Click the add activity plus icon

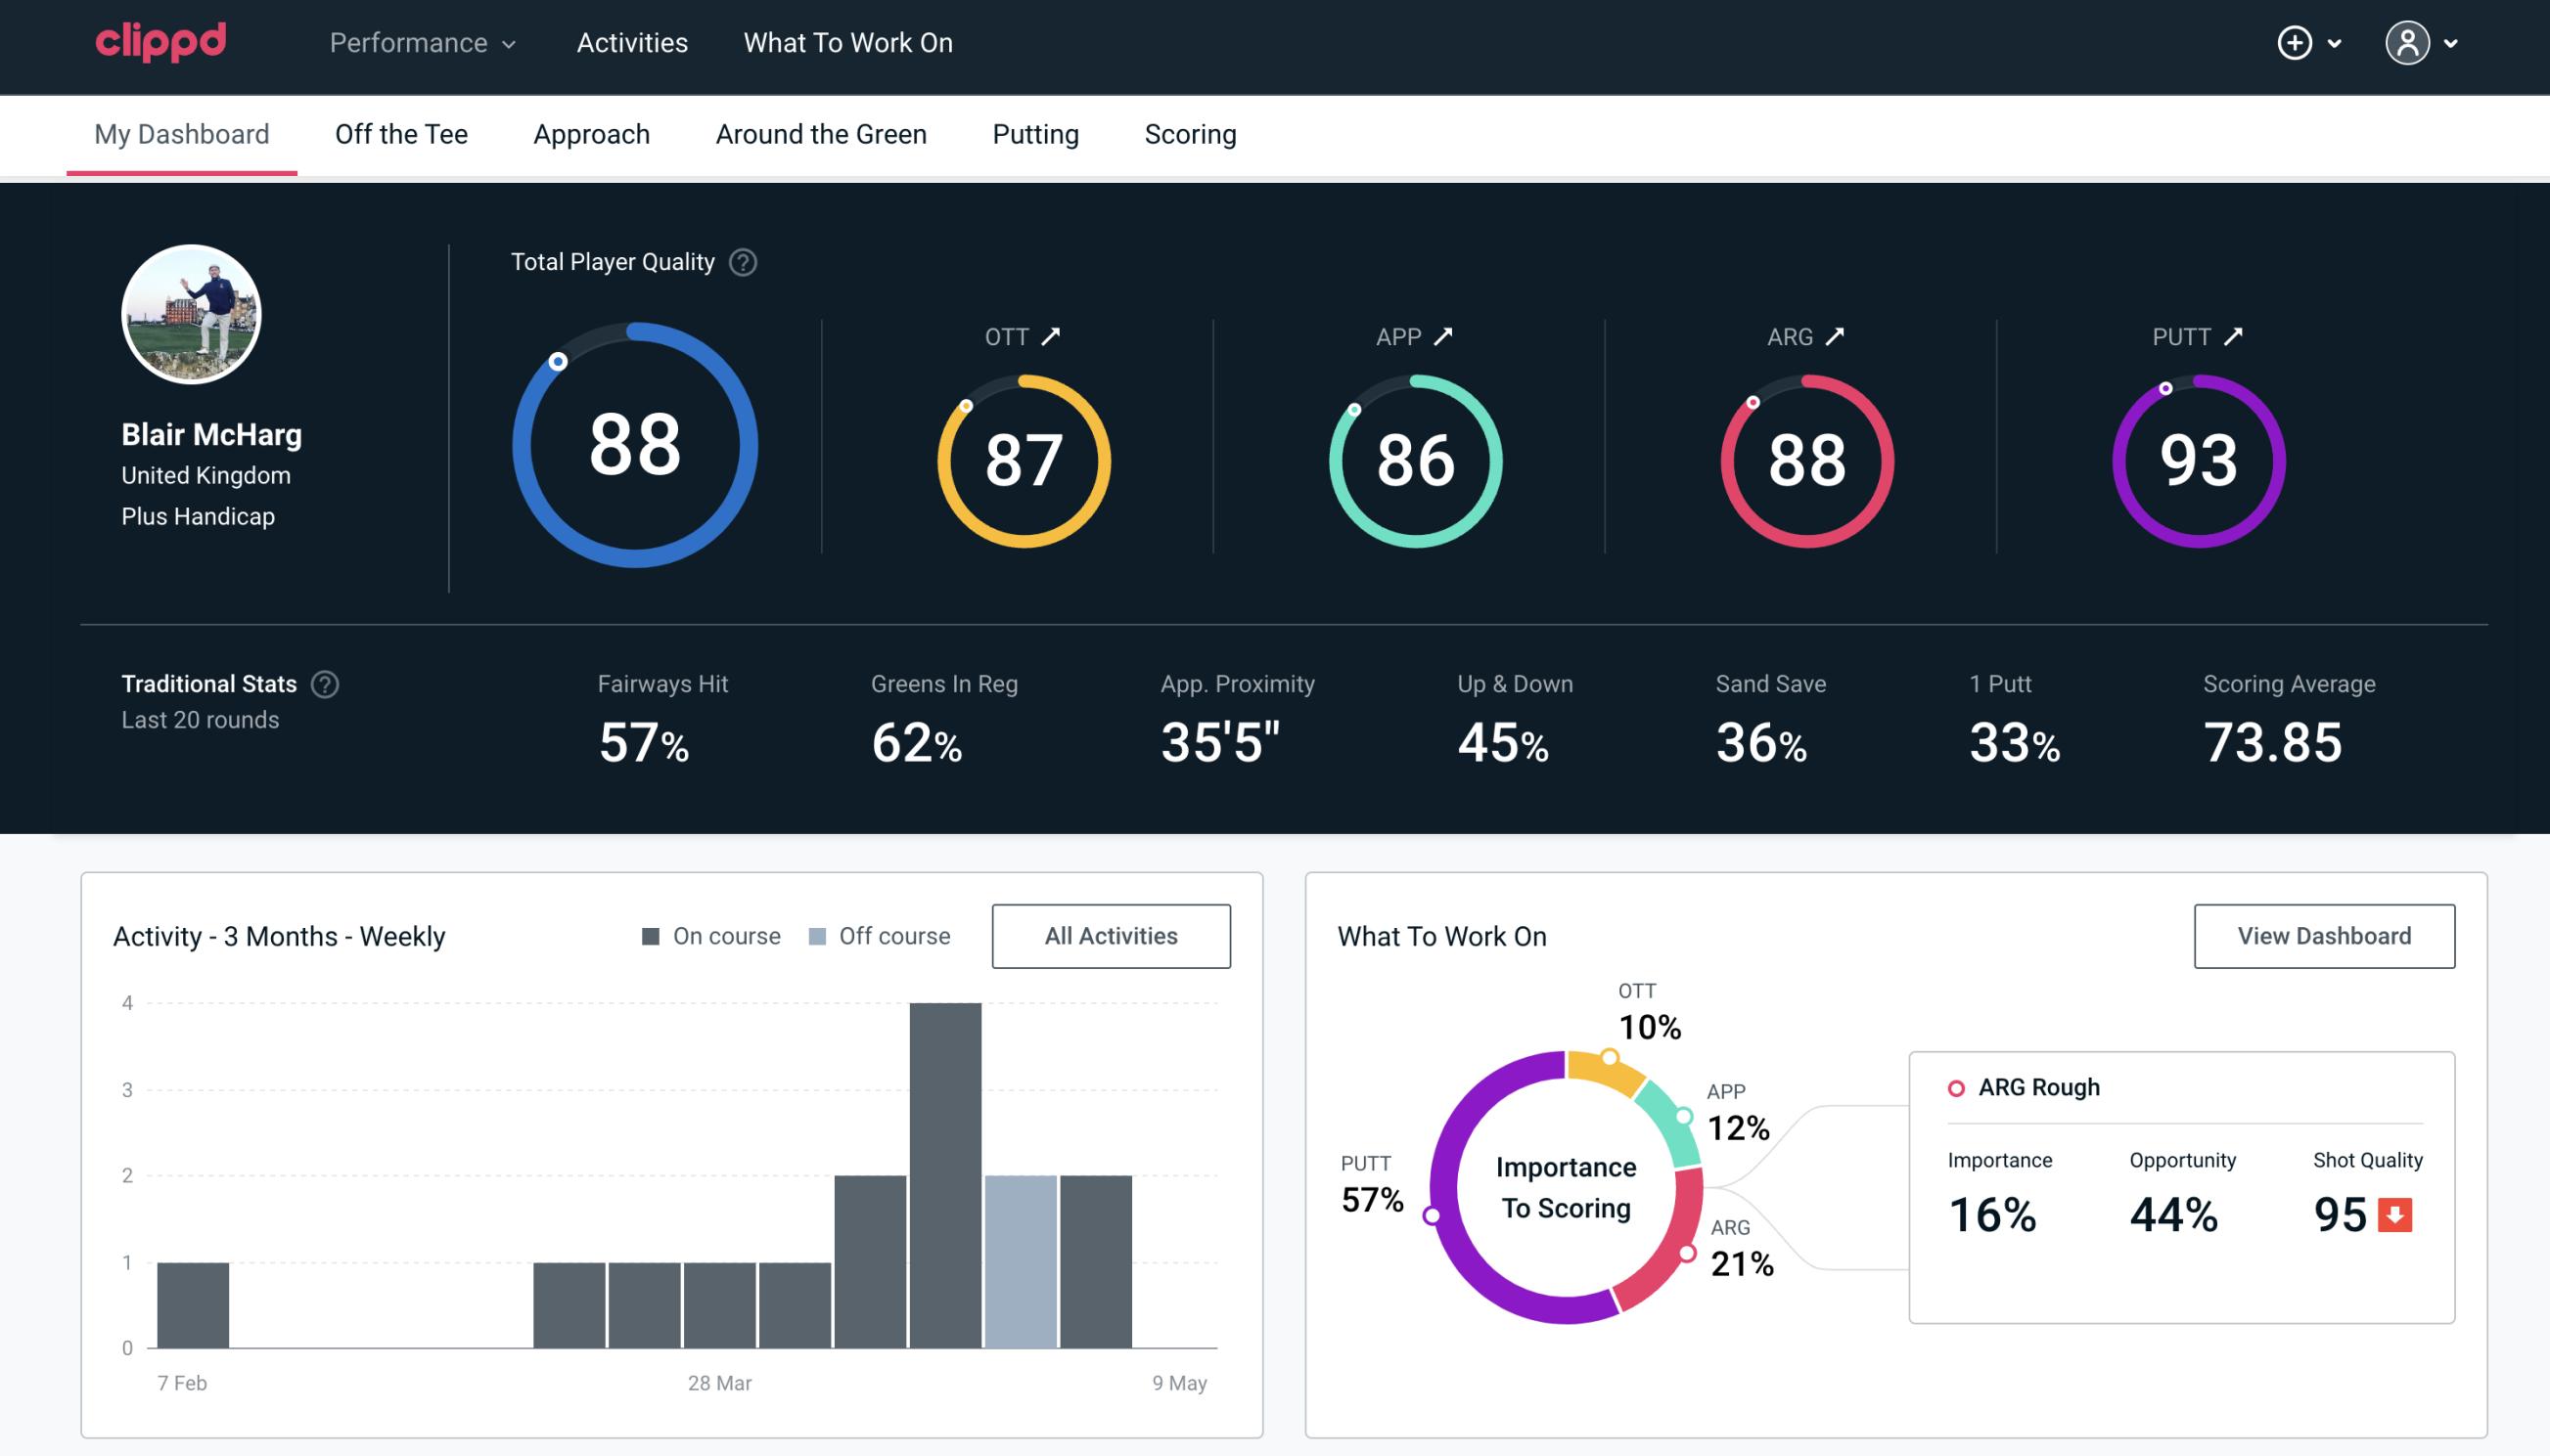(2296, 42)
